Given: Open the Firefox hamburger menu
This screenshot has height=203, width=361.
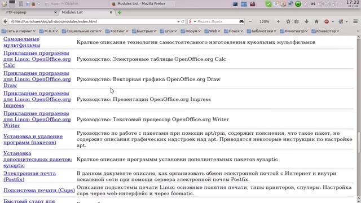Looking at the screenshot, I should (x=355, y=21).
